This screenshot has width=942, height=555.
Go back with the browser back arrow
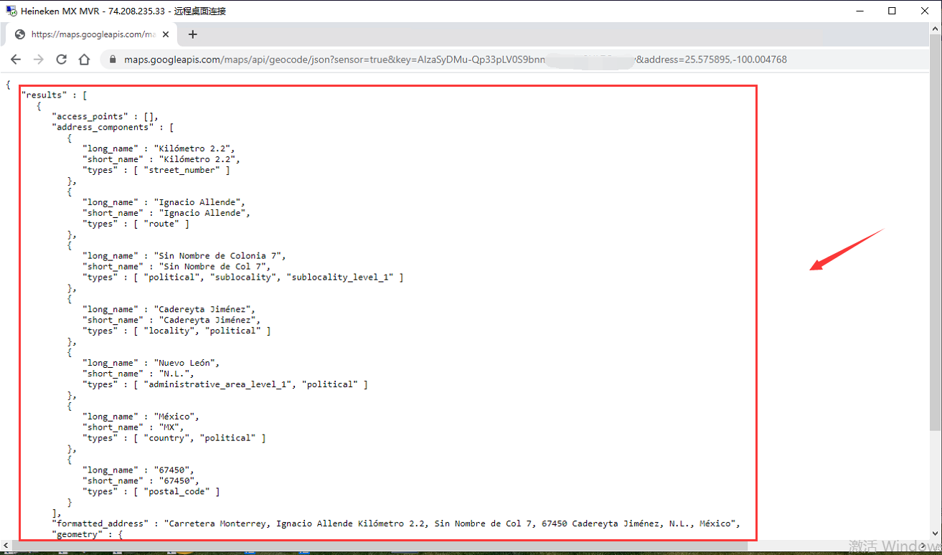[16, 60]
